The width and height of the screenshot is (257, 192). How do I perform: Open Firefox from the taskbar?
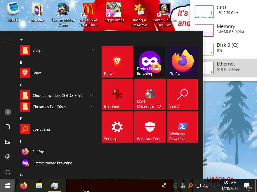[x=24, y=186]
